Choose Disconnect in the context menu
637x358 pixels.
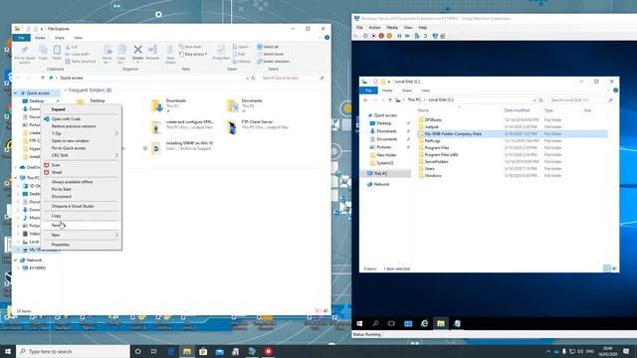[x=81, y=197]
